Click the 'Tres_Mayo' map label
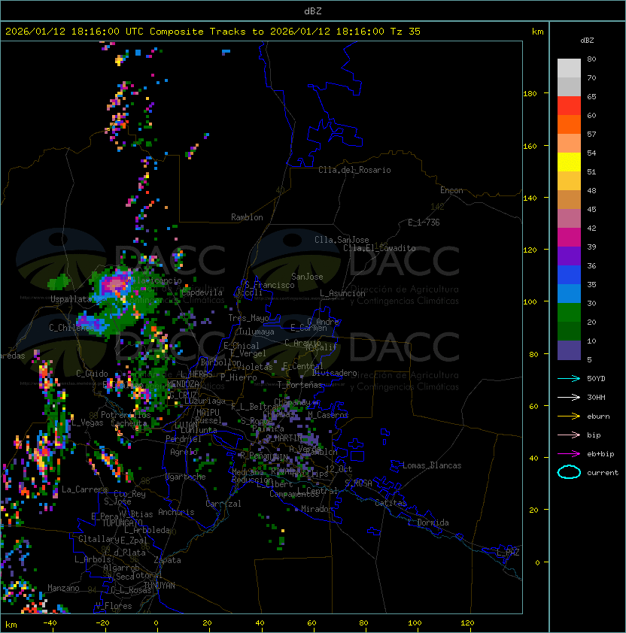Image resolution: width=626 pixels, height=633 pixels. coord(248,318)
